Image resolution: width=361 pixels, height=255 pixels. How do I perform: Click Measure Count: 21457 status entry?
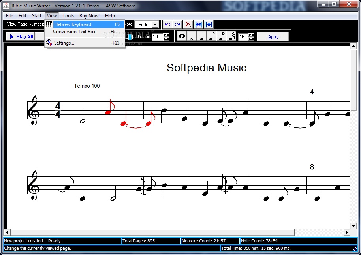pyautogui.click(x=210, y=241)
